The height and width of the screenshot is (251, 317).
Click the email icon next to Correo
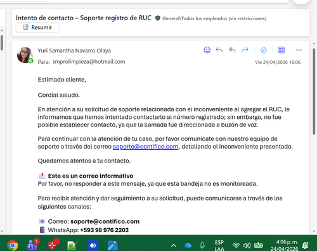click(x=42, y=221)
